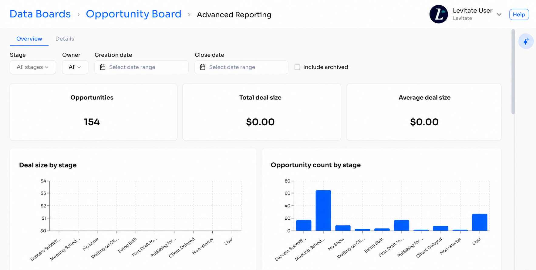Switch to the Overview tab
This screenshot has height=270, width=536.
29,39
